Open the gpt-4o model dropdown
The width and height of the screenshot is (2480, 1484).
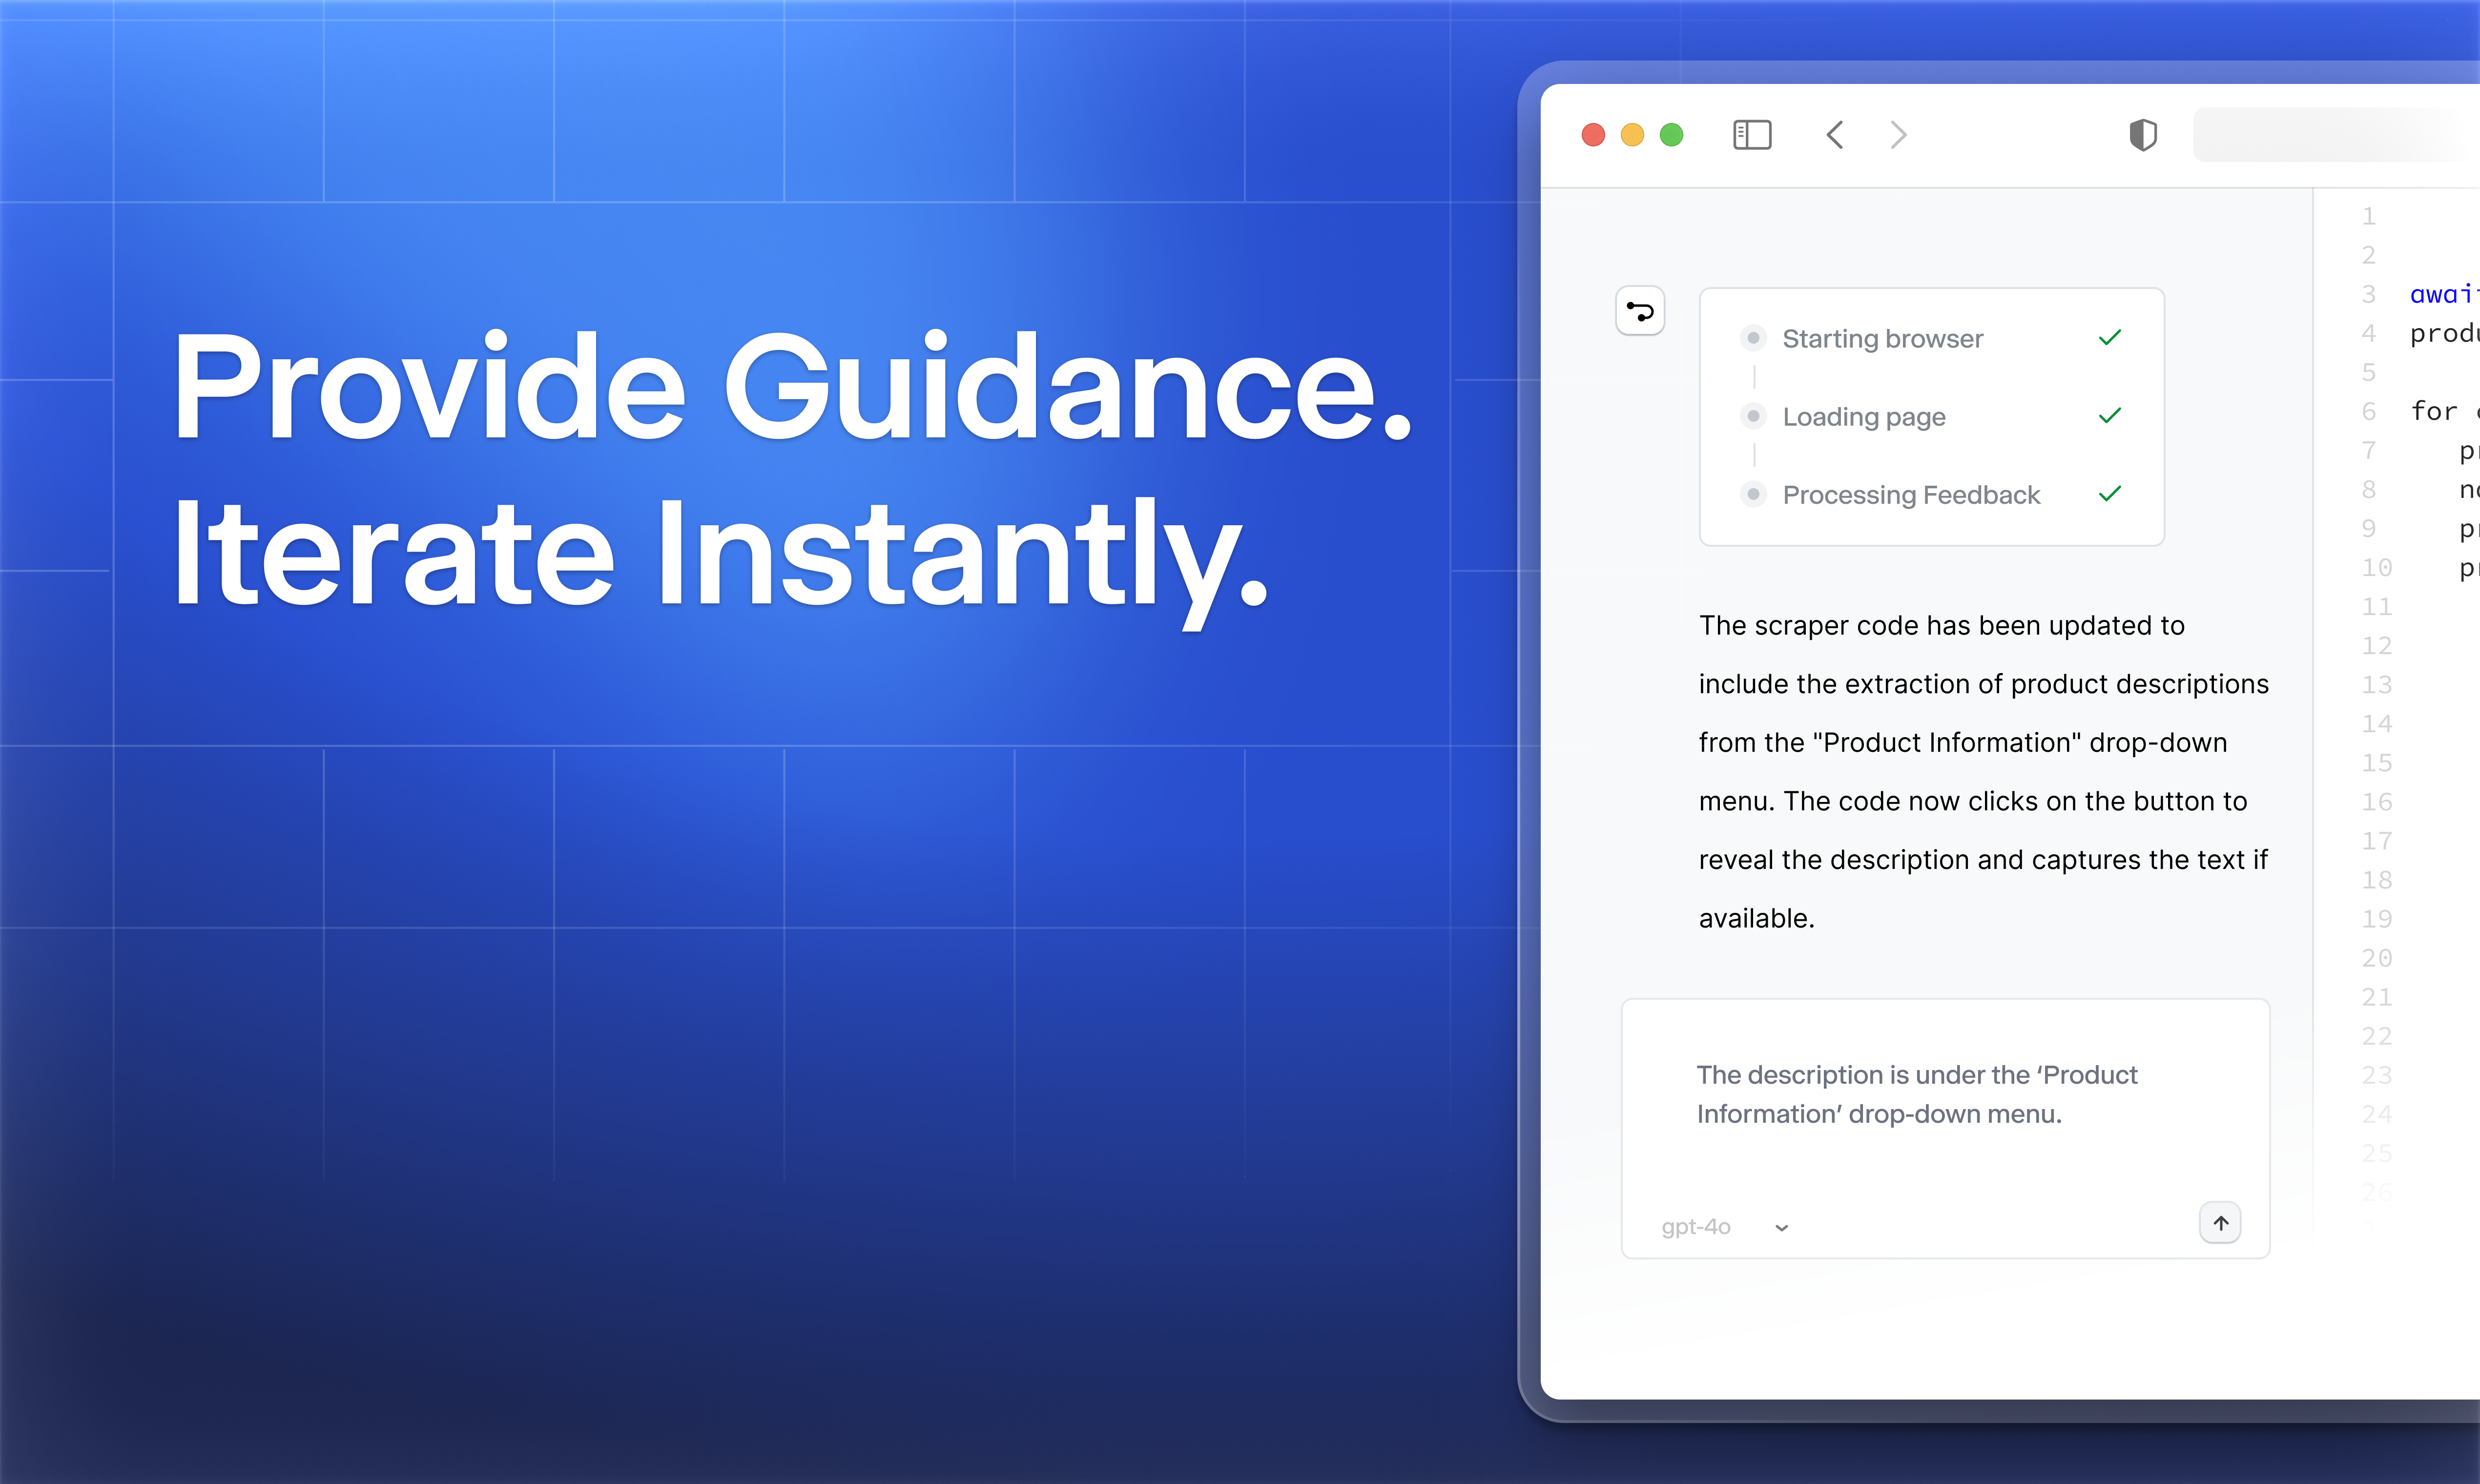1725,1227
